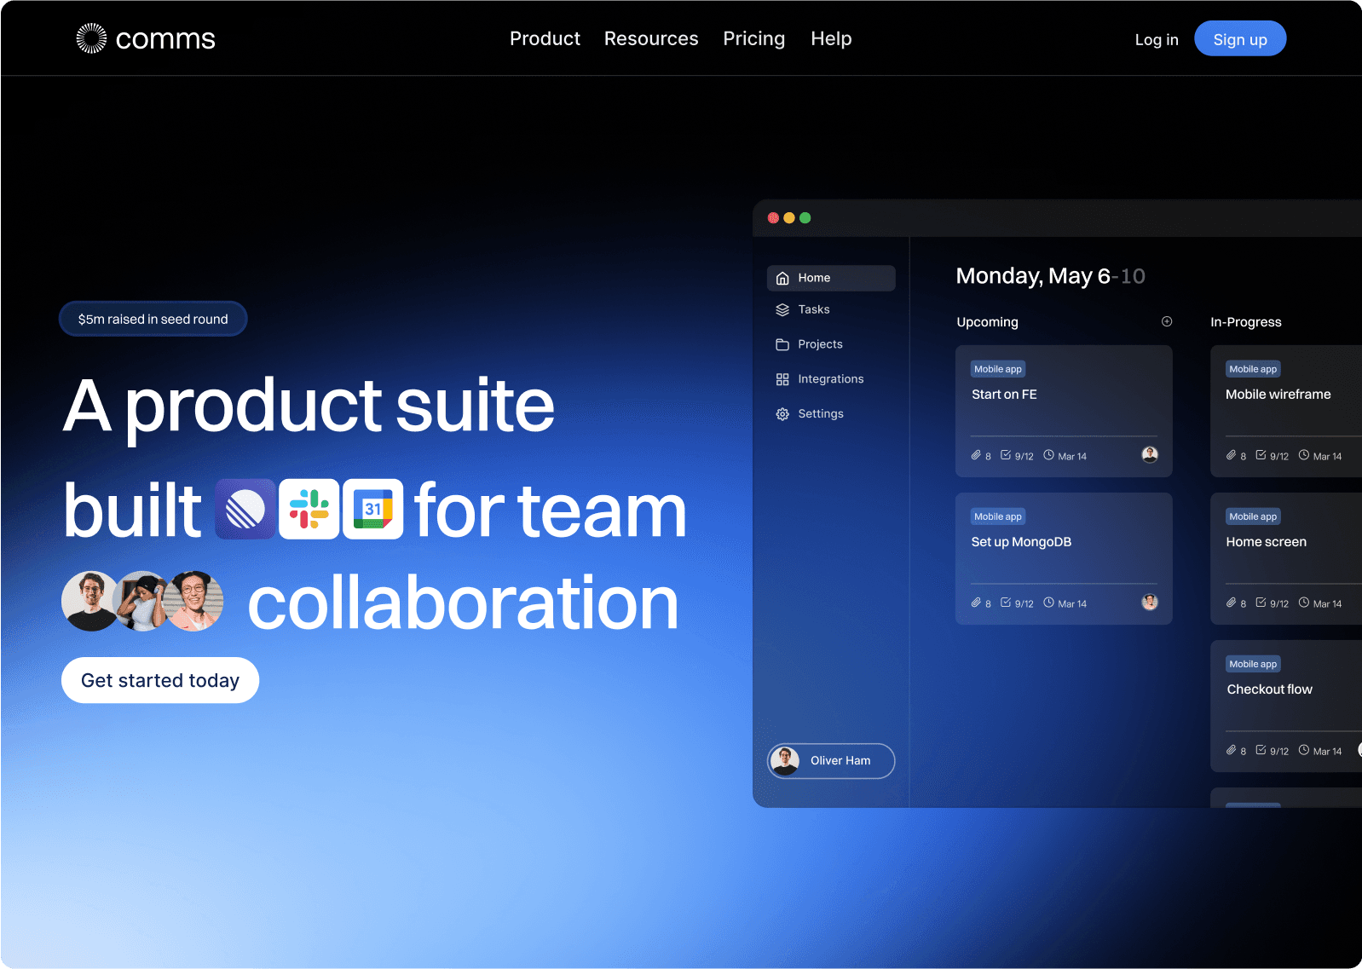Click the Upcoming column header
1362x969 pixels.
(987, 322)
